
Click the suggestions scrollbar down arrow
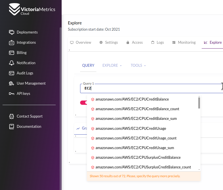click(x=199, y=170)
